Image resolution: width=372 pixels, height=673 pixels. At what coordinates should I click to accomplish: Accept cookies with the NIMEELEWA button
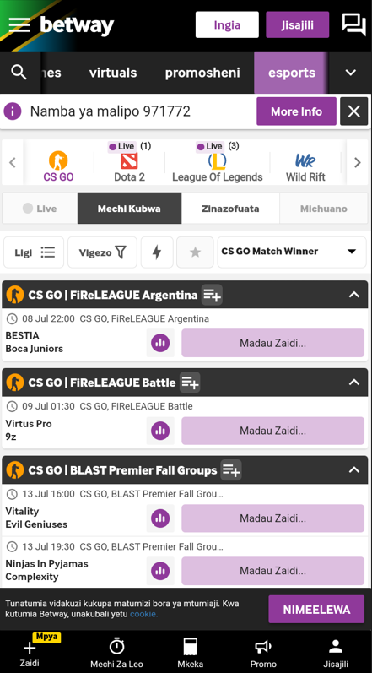(316, 609)
